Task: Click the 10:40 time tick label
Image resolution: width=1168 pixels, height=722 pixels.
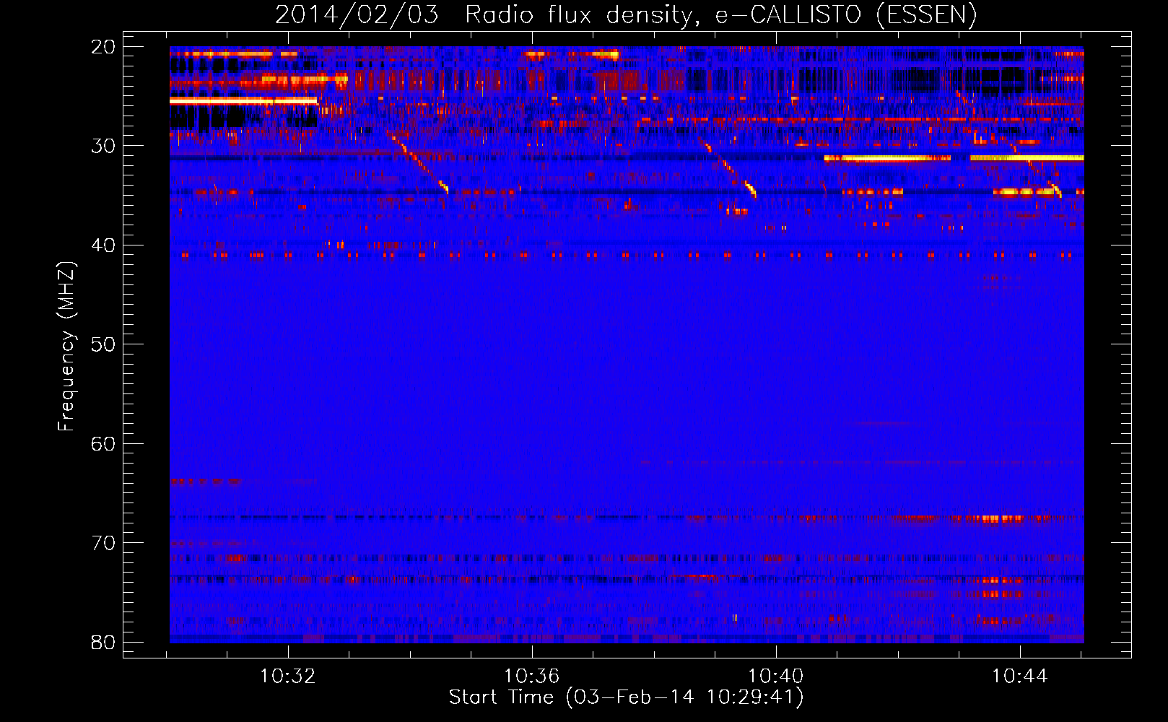Action: [776, 677]
